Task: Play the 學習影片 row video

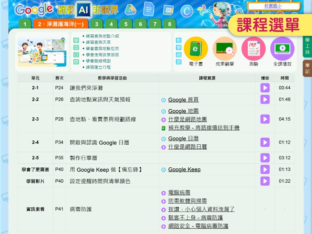Action: (265, 181)
